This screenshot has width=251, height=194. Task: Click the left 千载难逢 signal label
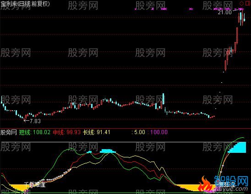35,185
